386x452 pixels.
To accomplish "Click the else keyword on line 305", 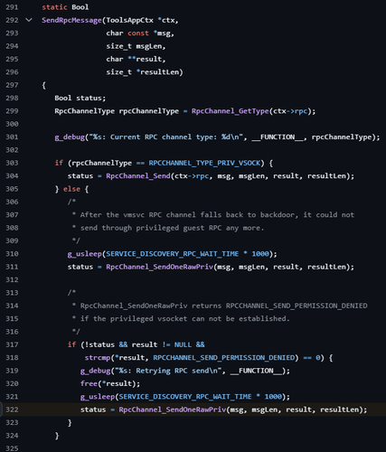I will [x=71, y=189].
